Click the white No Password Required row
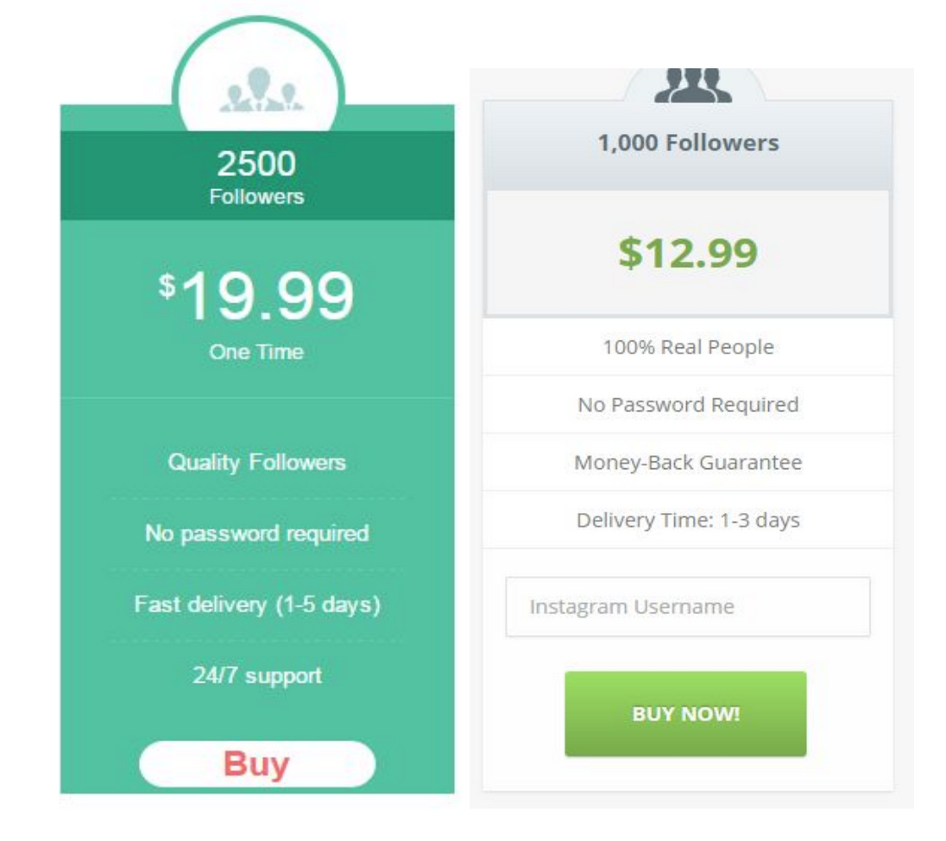 point(687,404)
